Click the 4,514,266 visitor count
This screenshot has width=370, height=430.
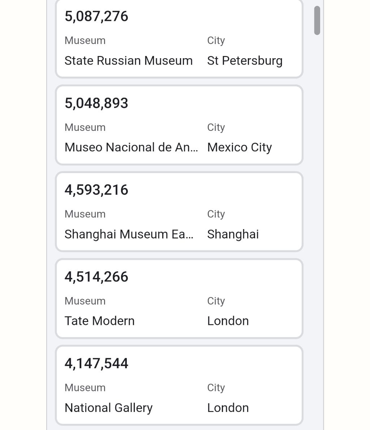pyautogui.click(x=96, y=277)
